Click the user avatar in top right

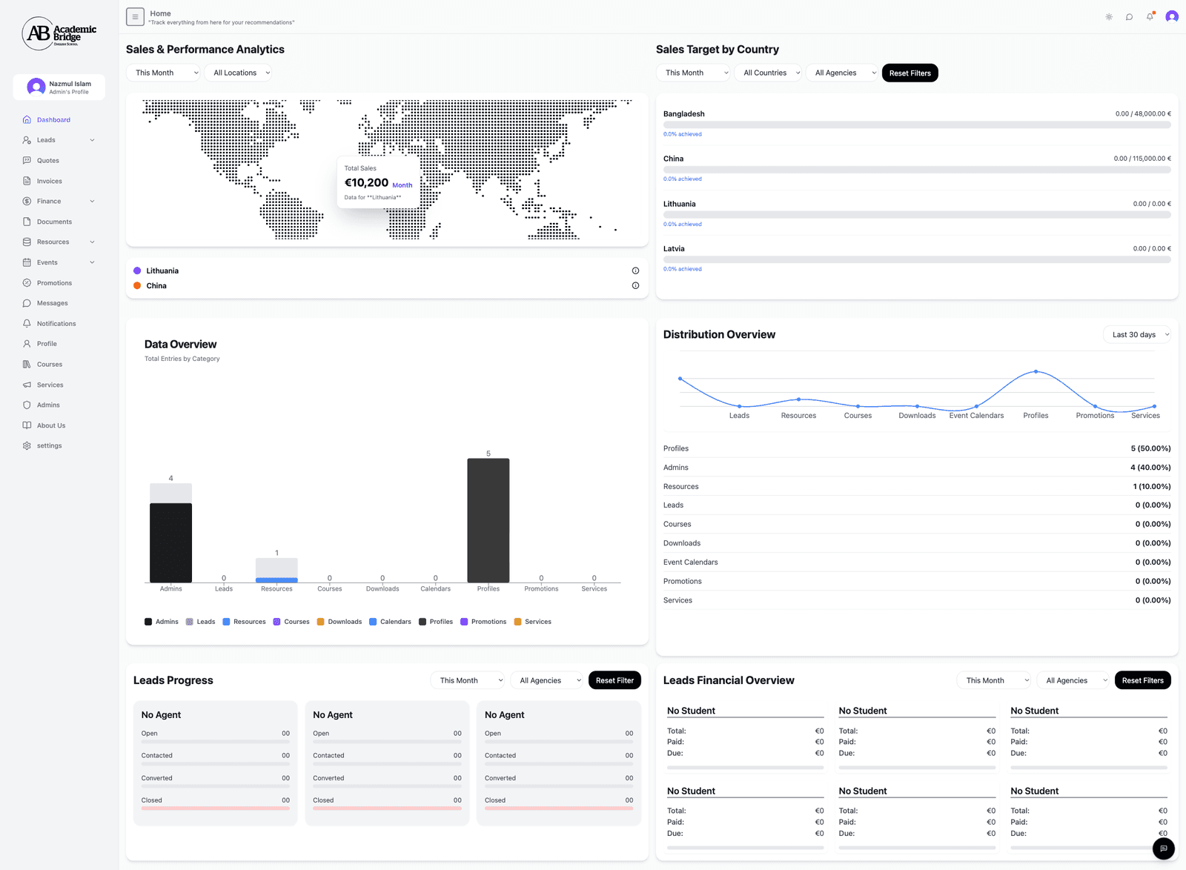point(1172,17)
